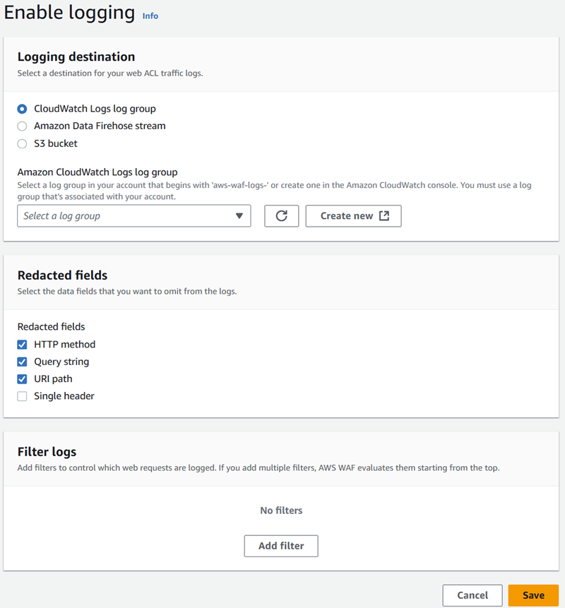
Task: Choose Amazon Data Firehose stream destination
Action: [x=22, y=126]
